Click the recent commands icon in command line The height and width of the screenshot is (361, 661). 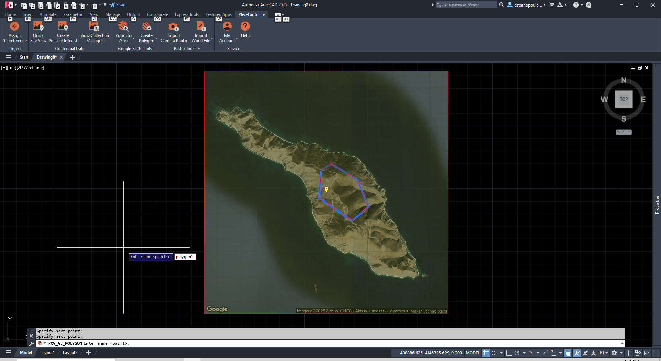point(40,343)
